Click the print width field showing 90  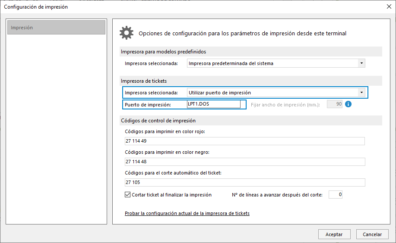335,104
